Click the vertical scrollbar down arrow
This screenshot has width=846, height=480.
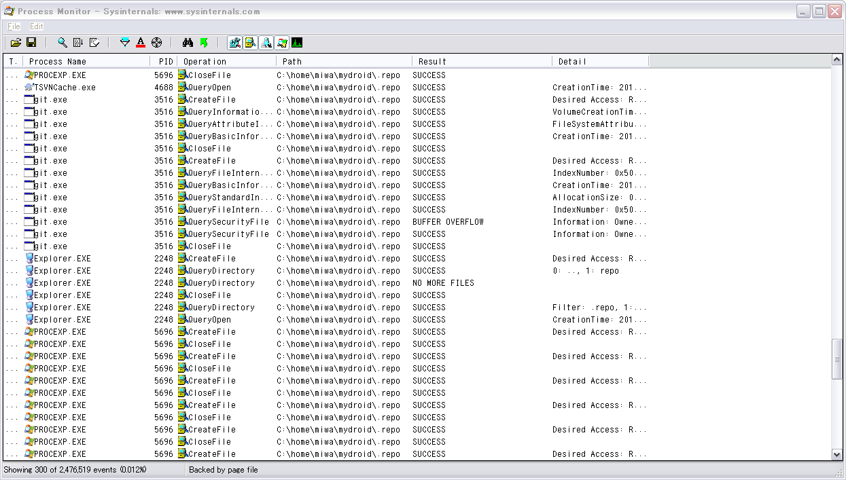(837, 455)
